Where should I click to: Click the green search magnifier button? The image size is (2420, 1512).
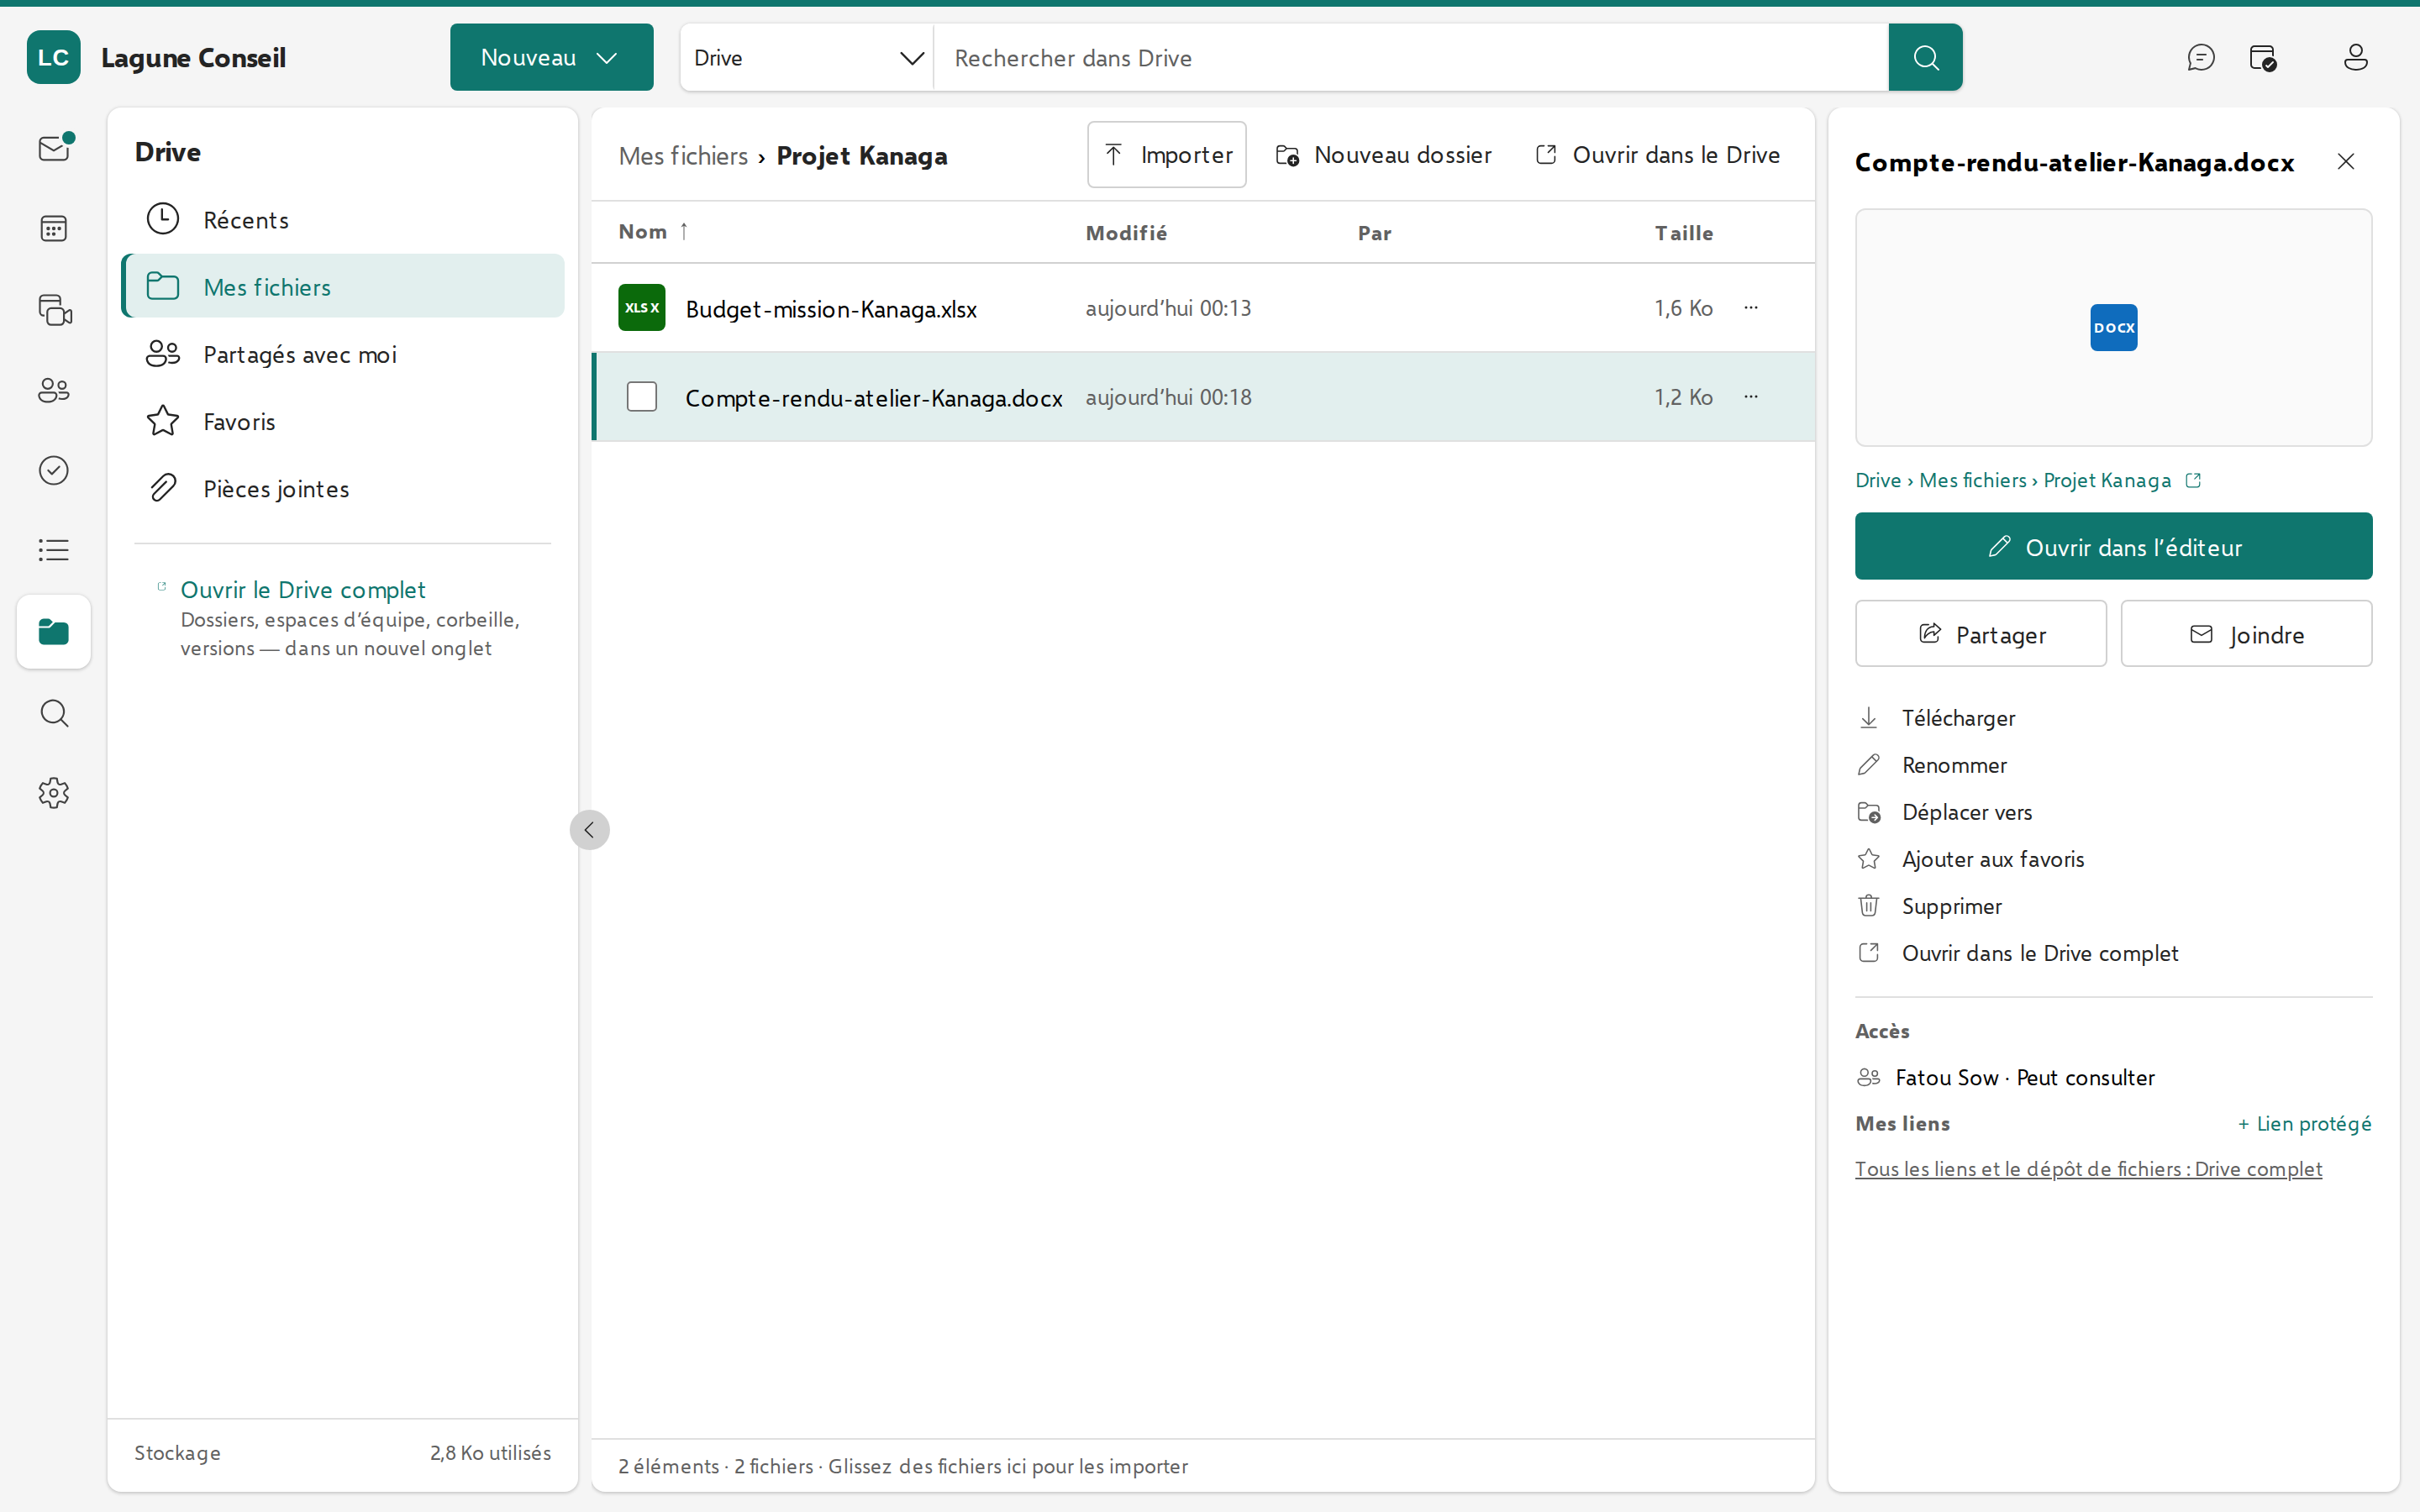(1925, 57)
